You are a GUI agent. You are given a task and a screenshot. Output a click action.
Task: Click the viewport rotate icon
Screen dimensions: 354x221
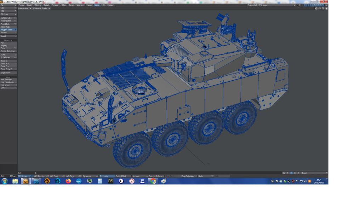click(319, 8)
